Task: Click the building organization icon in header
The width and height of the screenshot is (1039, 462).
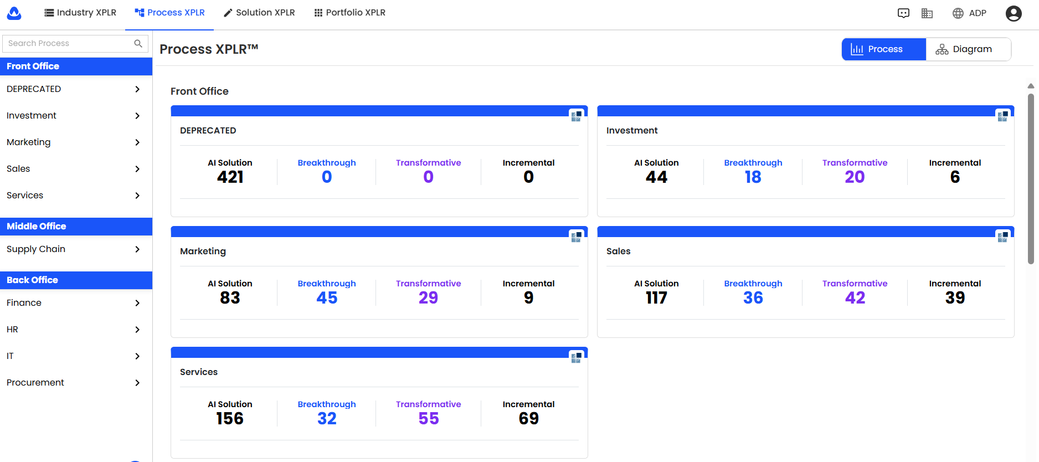Action: [x=927, y=13]
